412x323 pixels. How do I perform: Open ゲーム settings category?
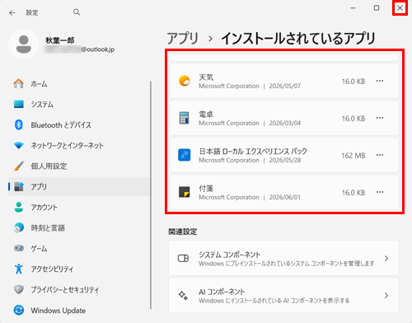click(x=79, y=248)
